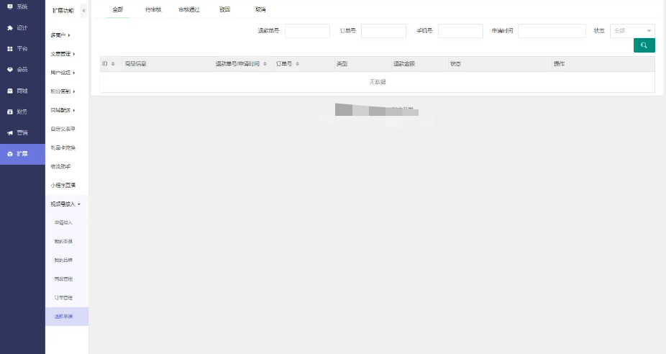Viewport: 666px width, 354px height.
Task: Switch to the 取消 tab
Action: point(260,9)
